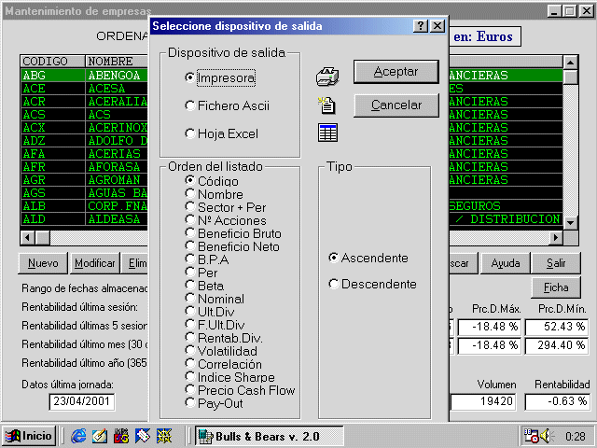Select Impresora output device
Screen dimensions: 597x448
(x=220, y=77)
